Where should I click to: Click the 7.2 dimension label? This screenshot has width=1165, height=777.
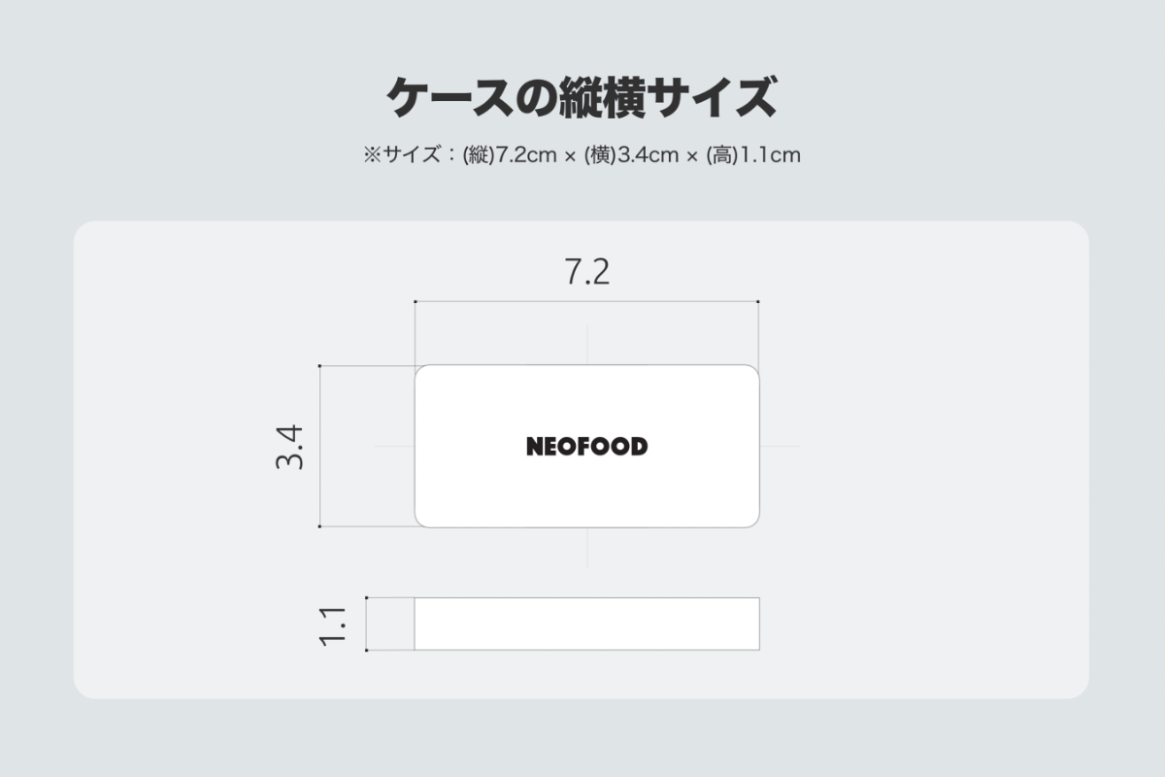tap(586, 273)
